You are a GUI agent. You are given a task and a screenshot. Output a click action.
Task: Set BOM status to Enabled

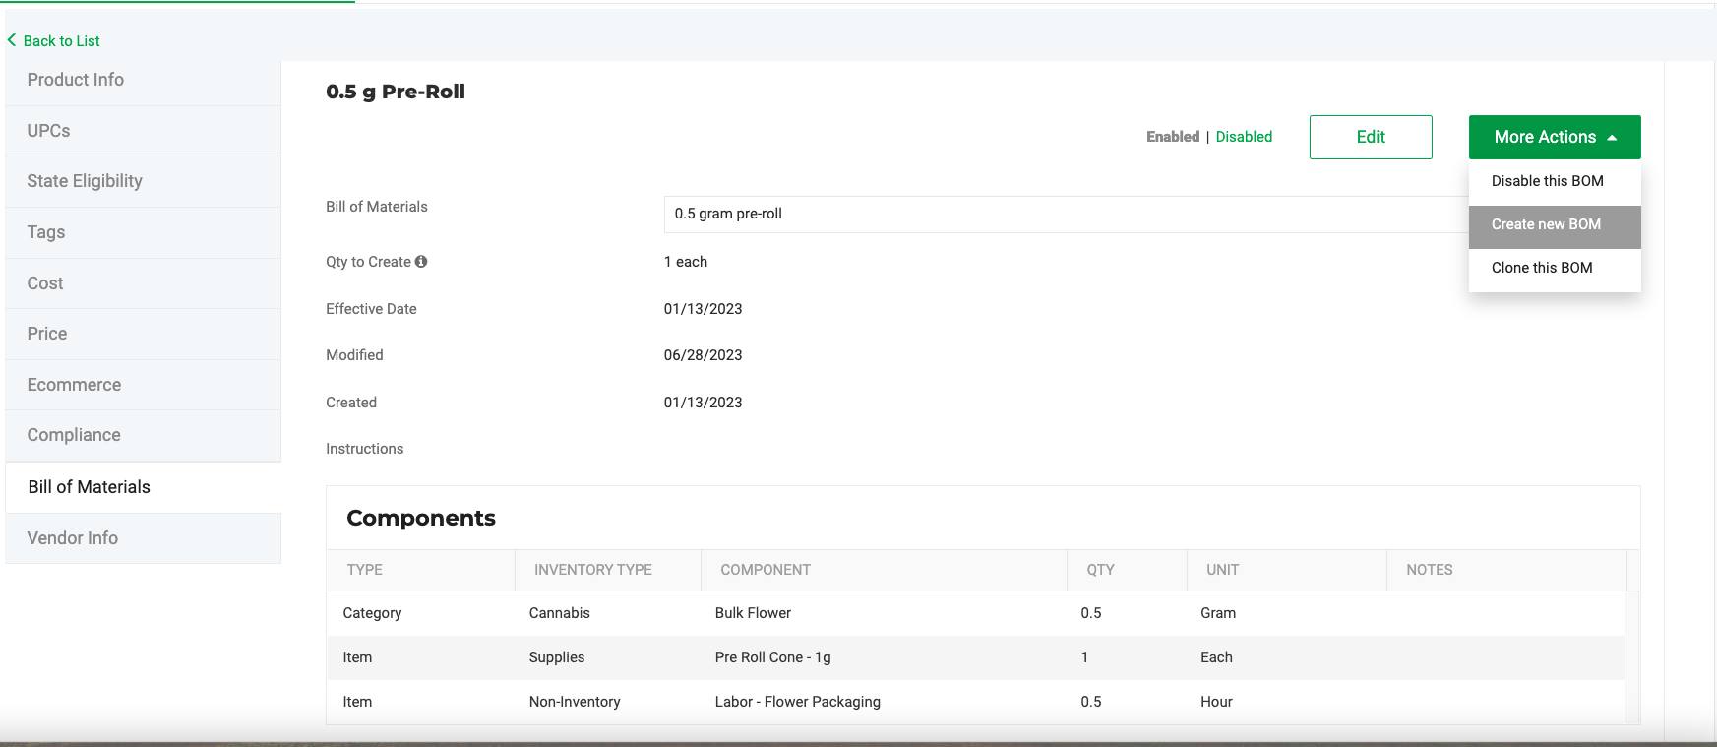(x=1173, y=137)
